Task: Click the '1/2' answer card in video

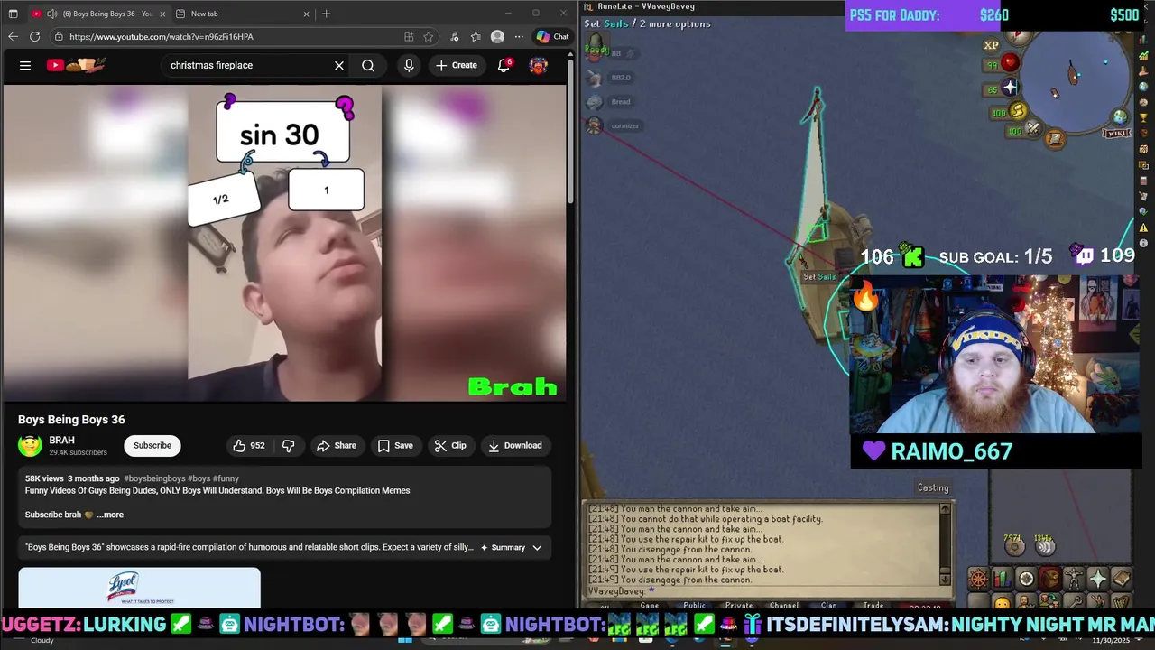Action: [x=222, y=199]
